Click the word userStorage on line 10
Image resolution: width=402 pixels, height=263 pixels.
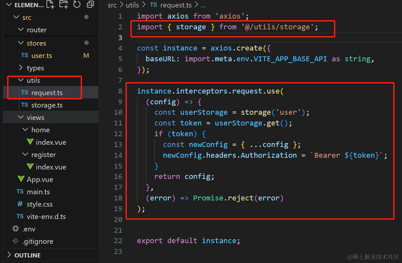204,112
